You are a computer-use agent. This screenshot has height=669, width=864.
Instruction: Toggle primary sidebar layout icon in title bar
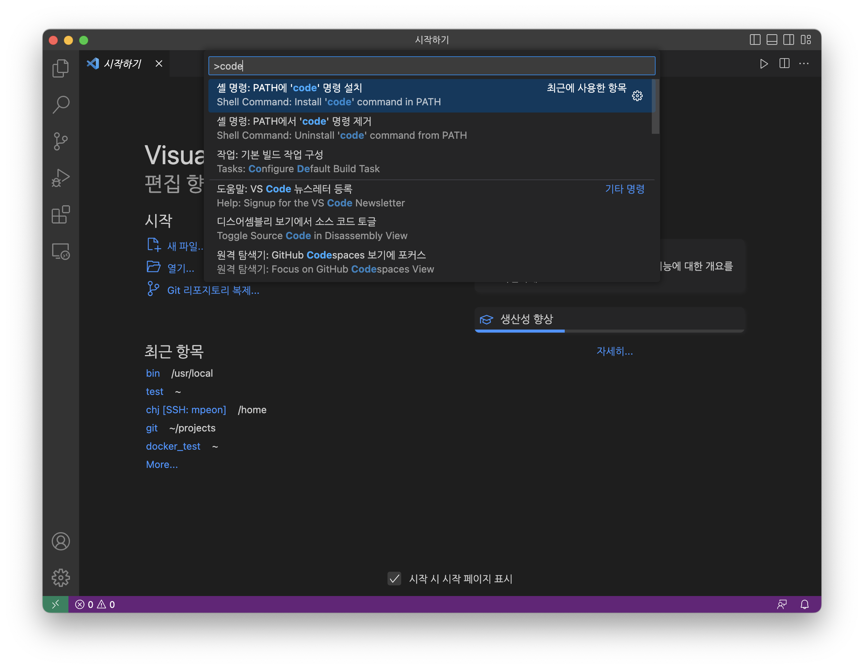(x=755, y=40)
